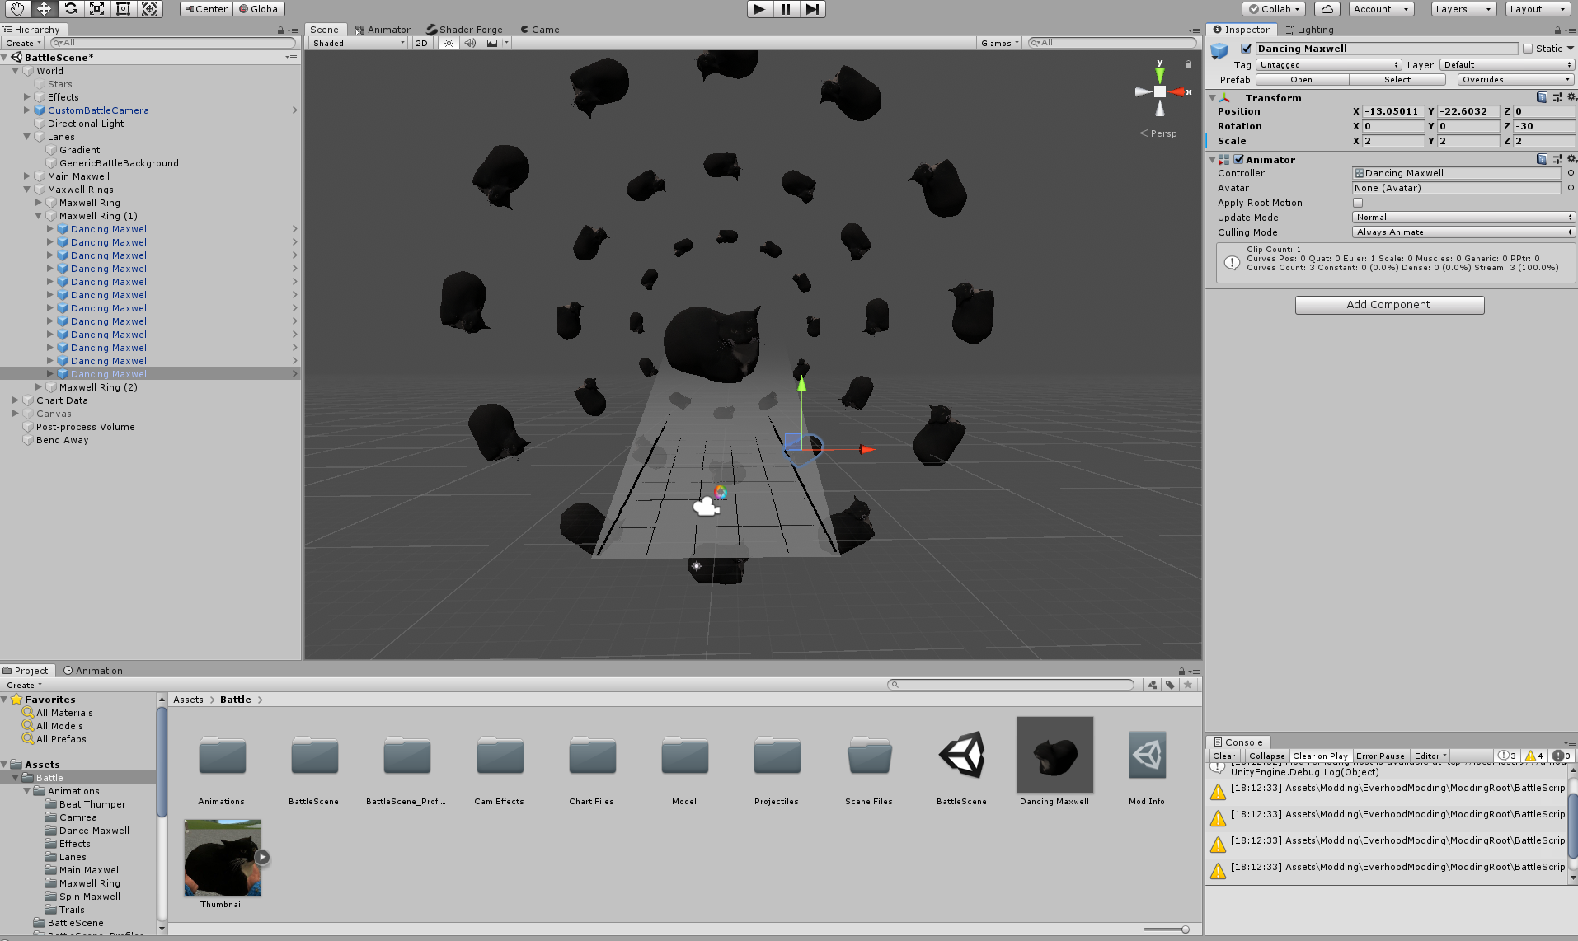The height and width of the screenshot is (941, 1578).
Task: Toggle pivot Center button
Action: point(206,9)
